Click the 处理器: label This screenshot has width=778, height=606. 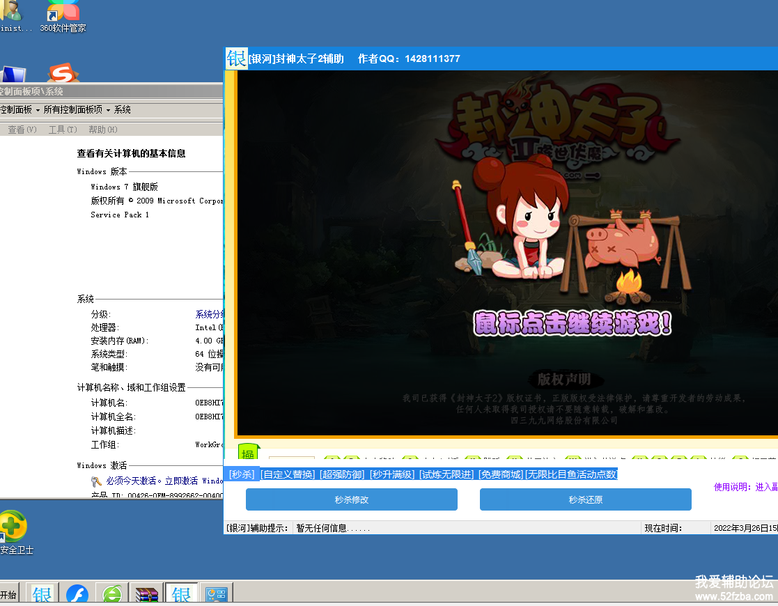(x=104, y=327)
